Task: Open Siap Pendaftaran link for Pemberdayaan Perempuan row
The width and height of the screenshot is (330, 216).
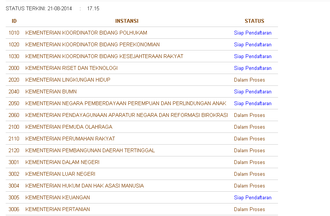Action: coord(253,104)
